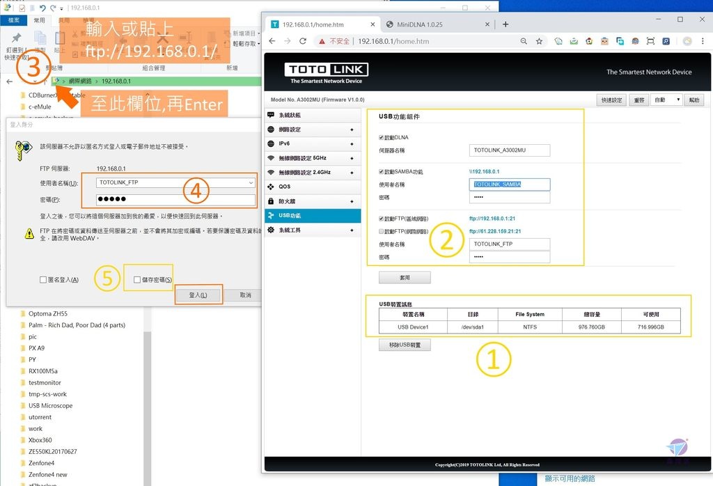Screen dimensions: 713x486
Task: Open the 自動 language dropdown
Action: 668,100
